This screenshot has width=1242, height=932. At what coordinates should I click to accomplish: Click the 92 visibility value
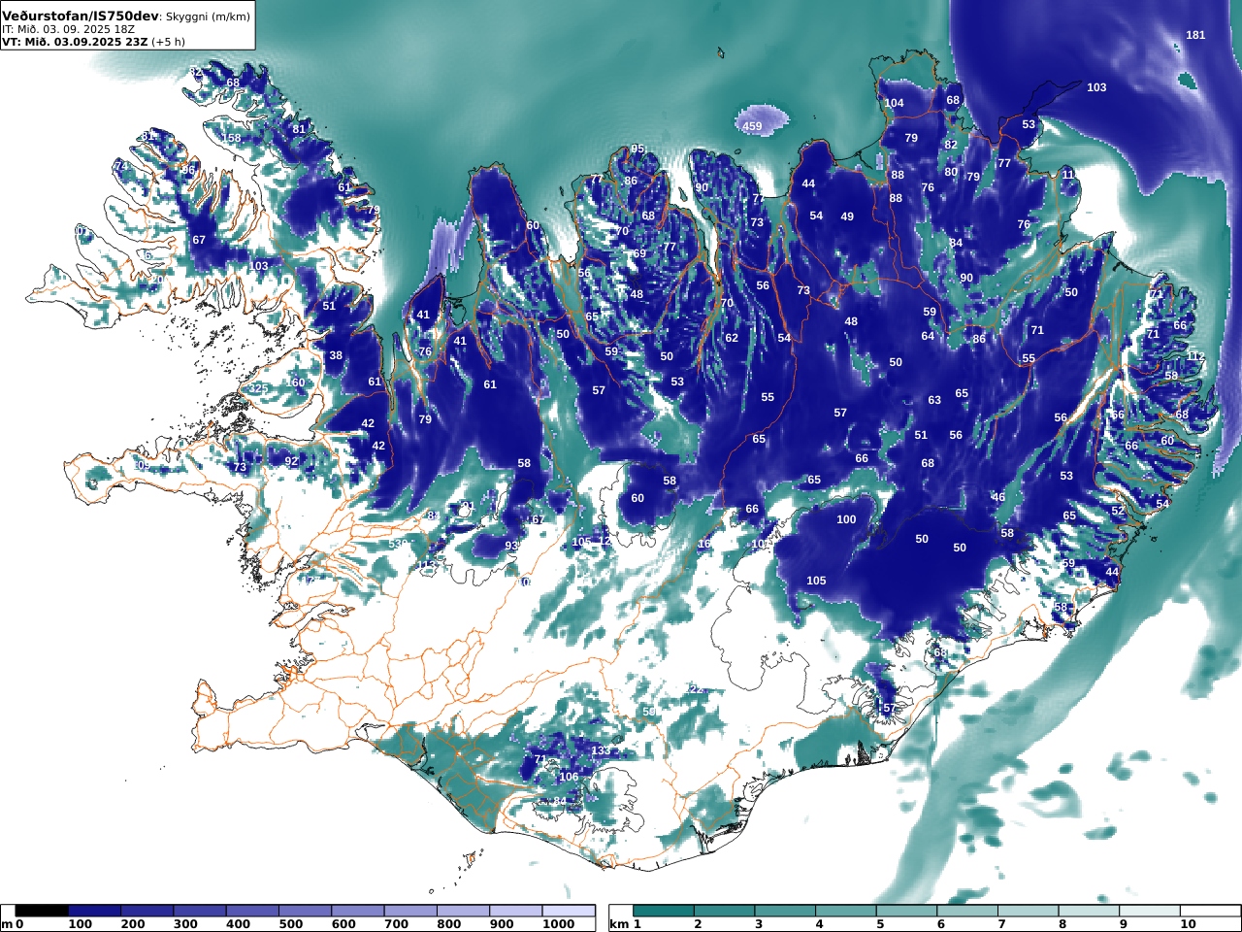point(291,461)
